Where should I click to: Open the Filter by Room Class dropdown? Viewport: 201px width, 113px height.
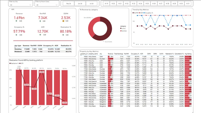tap(47, 5)
